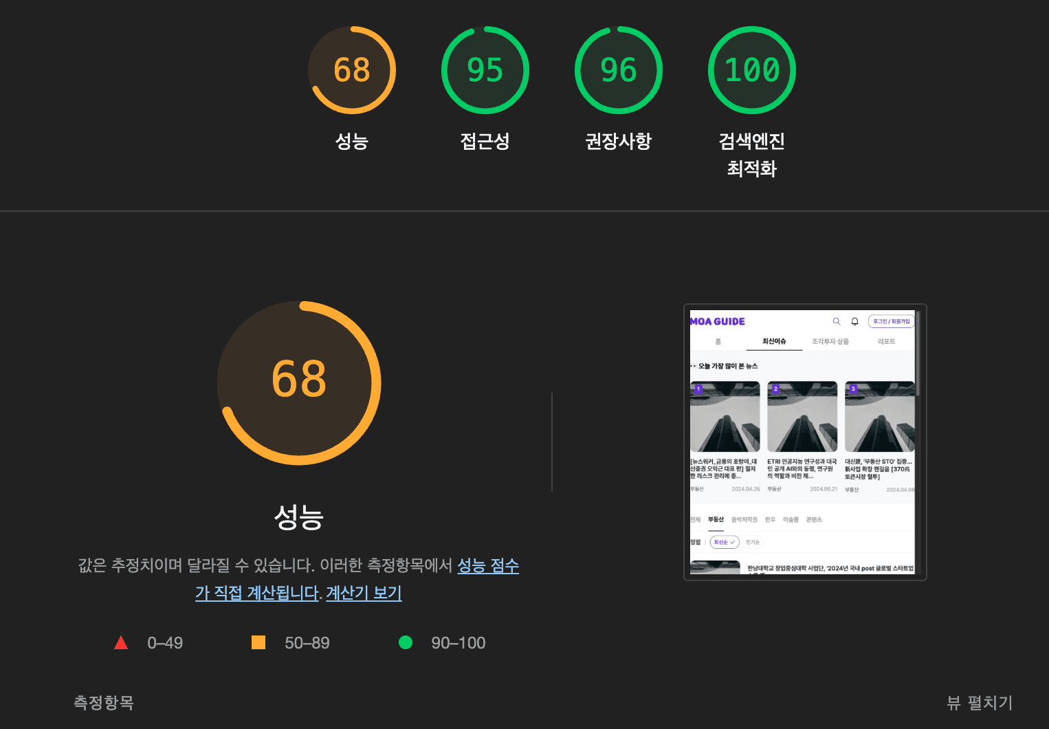This screenshot has height=729, width=1049.
Task: Open the 계산기 보기 link
Action: tap(364, 593)
